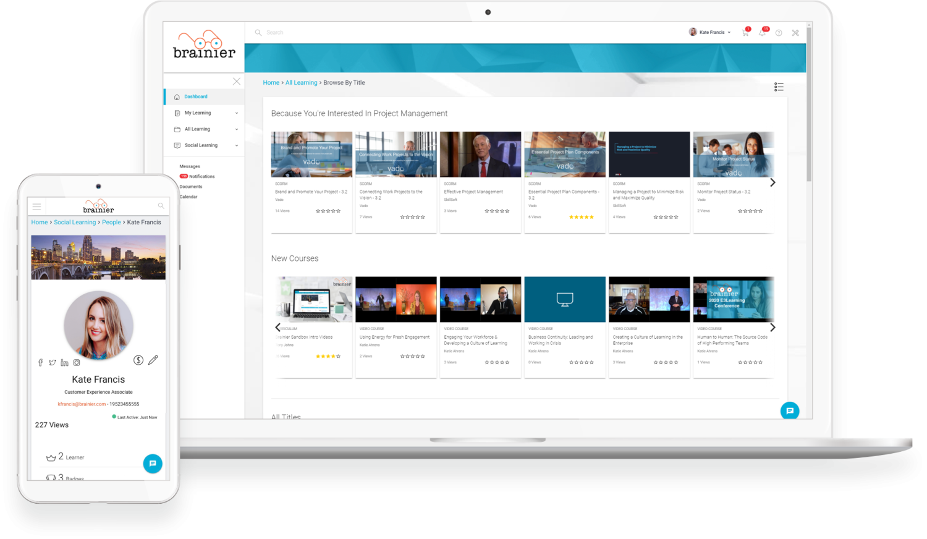Rate Brand and Promote Your Project stars
927x539 pixels.
(x=328, y=211)
